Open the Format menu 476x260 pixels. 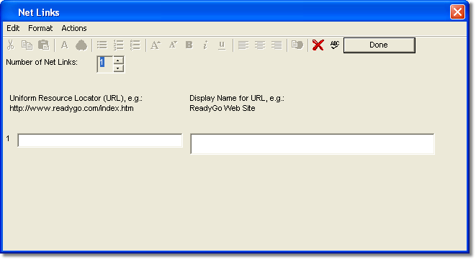tap(40, 28)
